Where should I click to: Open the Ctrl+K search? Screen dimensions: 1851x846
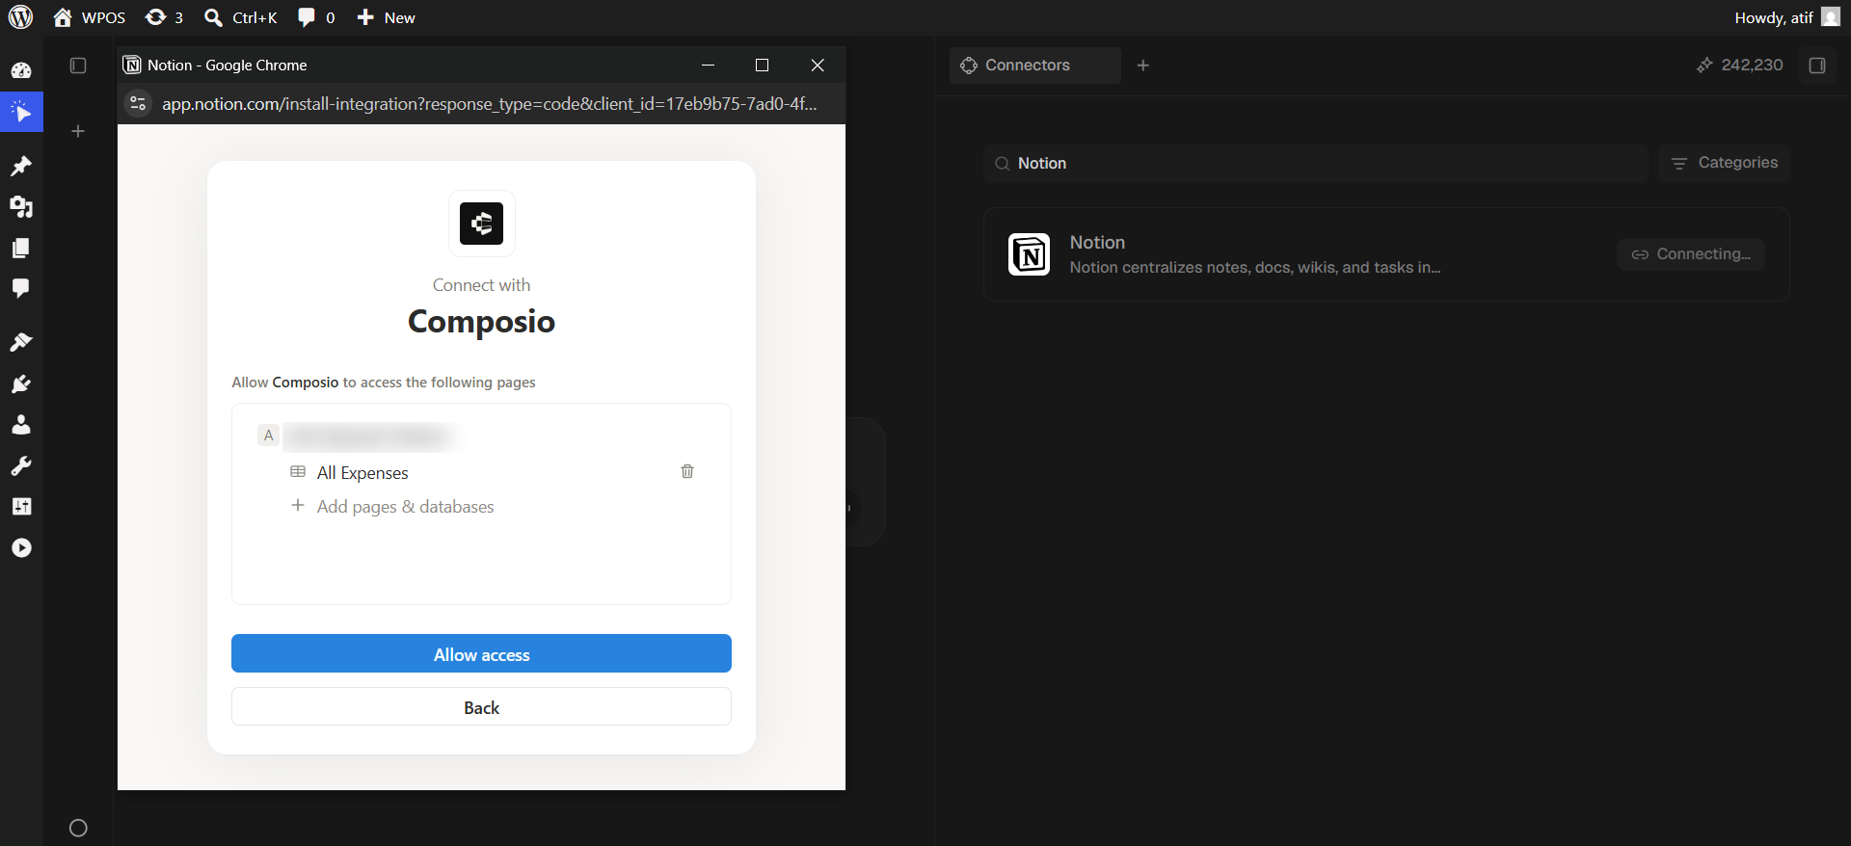[x=241, y=17]
